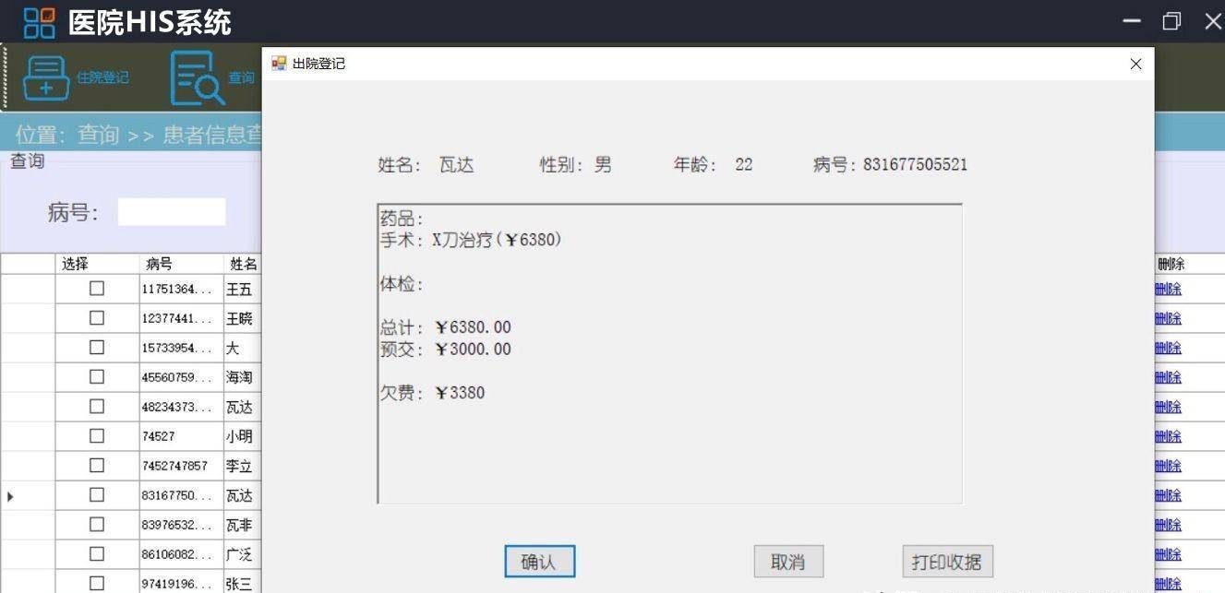This screenshot has width=1225, height=593.
Task: Click 打印收据 to print receipt
Action: click(947, 562)
